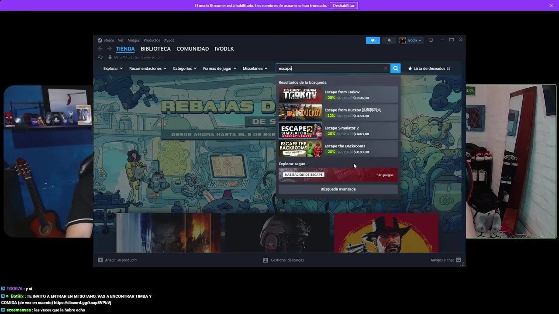Screen dimensions: 559x314
Task: Click the -25% discount badge for Tarkov
Action: (330, 98)
